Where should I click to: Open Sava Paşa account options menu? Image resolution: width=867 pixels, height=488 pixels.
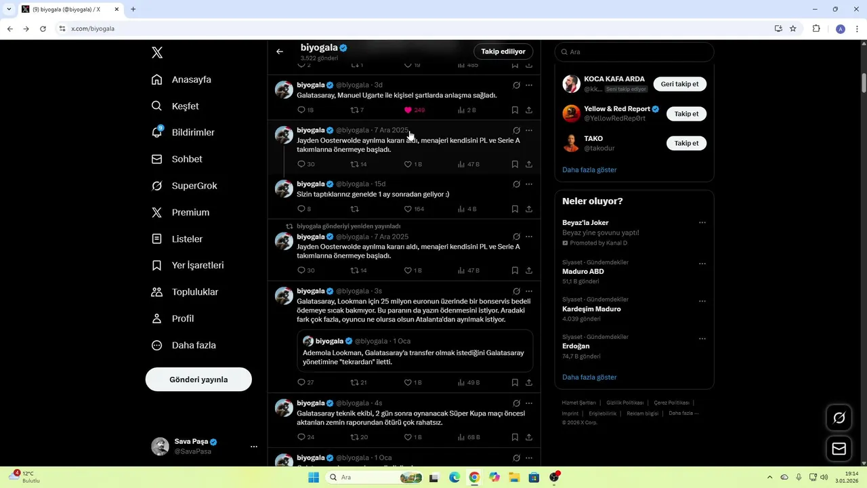click(x=254, y=447)
